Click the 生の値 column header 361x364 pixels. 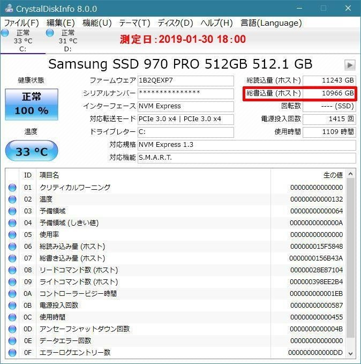point(309,175)
